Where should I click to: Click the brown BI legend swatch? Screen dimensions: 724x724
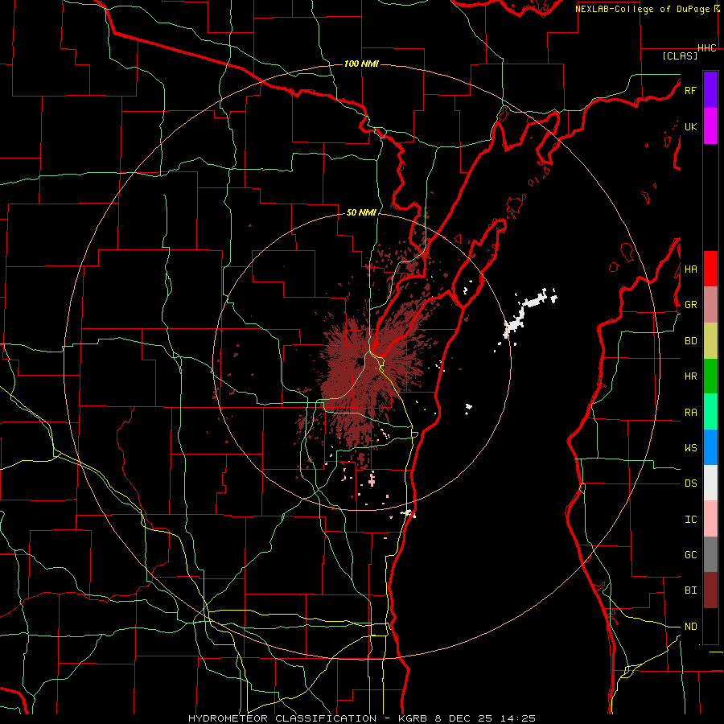(710, 590)
